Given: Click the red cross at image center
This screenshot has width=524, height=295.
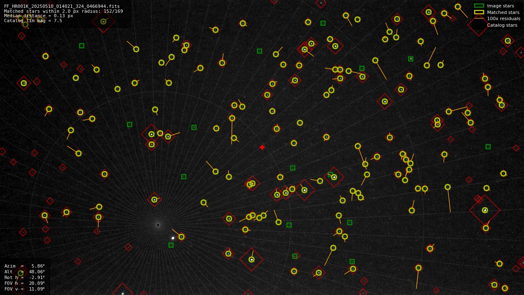Looking at the screenshot, I should tap(262, 147).
